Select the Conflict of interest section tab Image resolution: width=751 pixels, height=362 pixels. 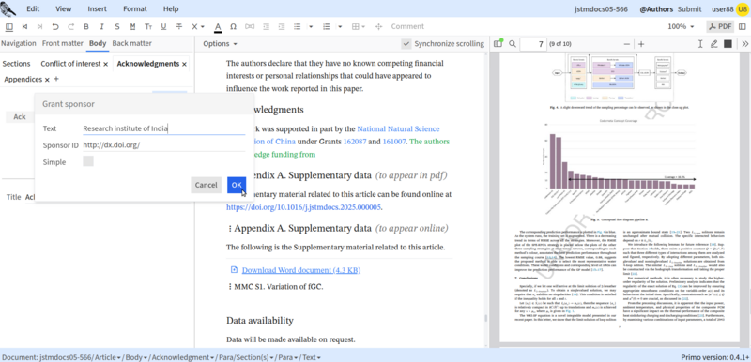(x=70, y=64)
